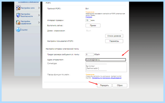165x103 pixels.
Task: Expand the Настройки сети chevron
Action: [x=39, y=8]
